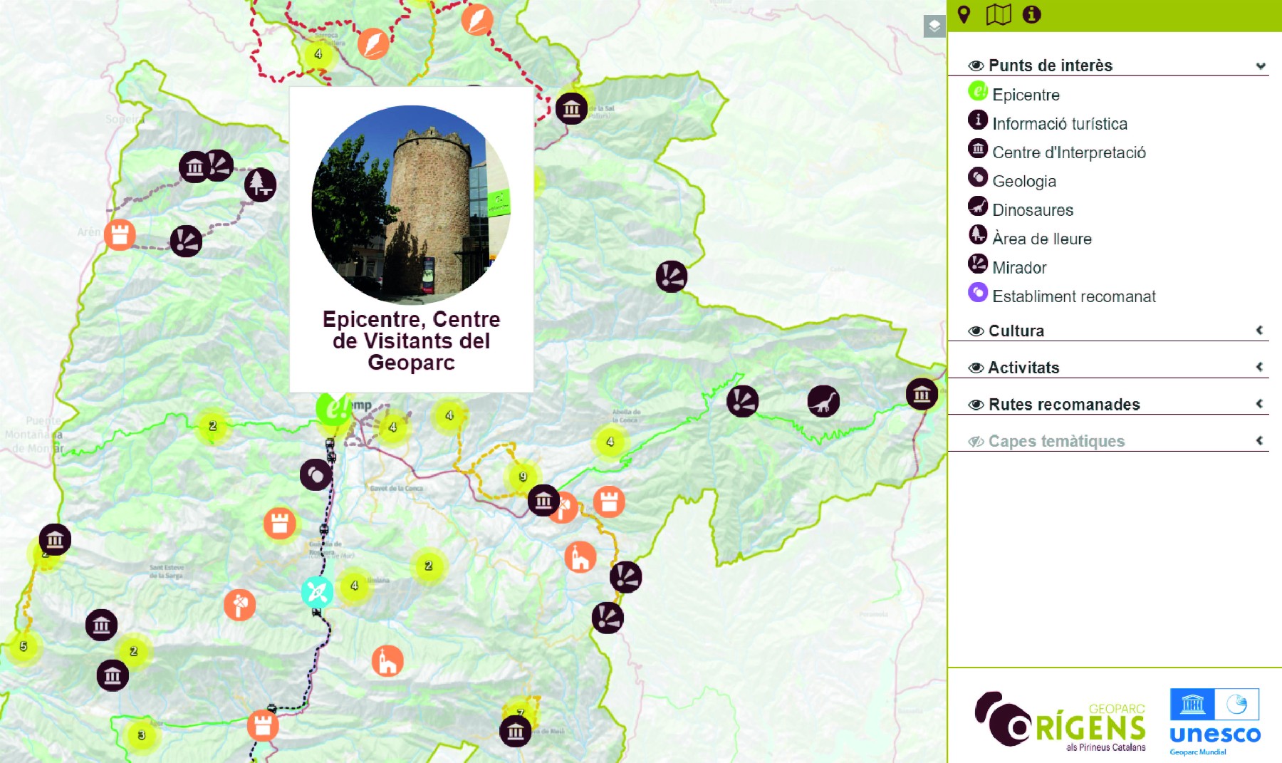Screen dimensions: 1282x763
Task: Toggle visibility of Punts de interès
Action: (976, 66)
